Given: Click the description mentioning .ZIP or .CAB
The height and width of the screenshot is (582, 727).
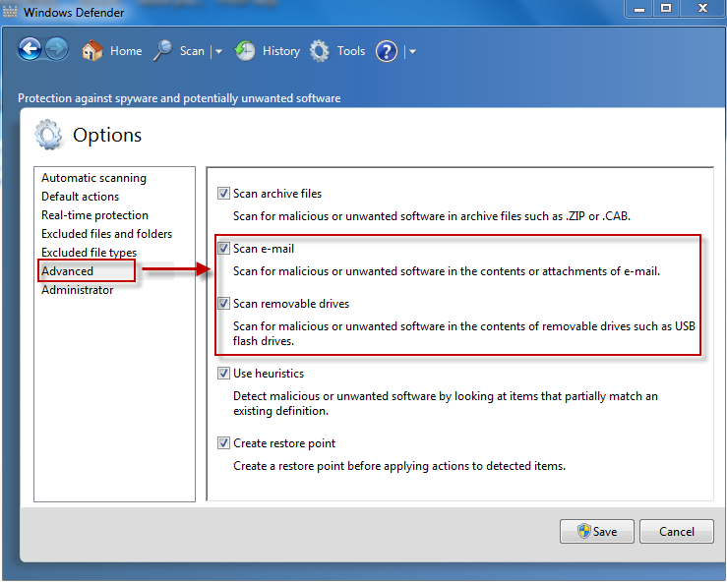Looking at the screenshot, I should 432,216.
